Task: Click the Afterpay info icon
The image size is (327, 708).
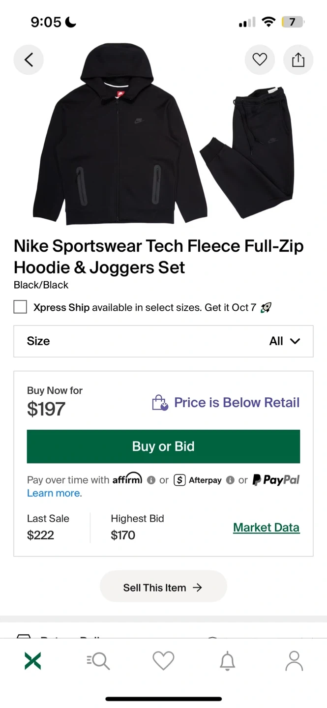Action: (230, 480)
